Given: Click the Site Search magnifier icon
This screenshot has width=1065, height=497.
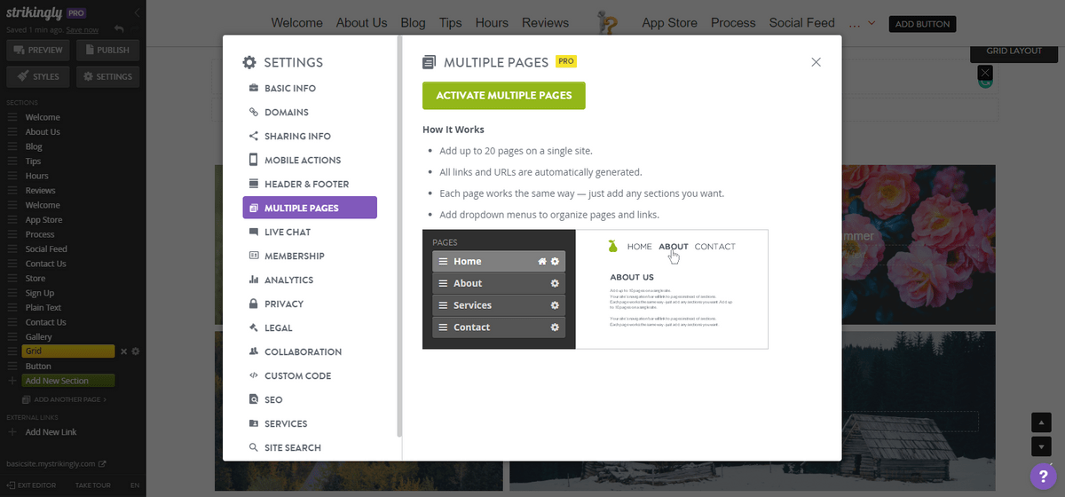Looking at the screenshot, I should (254, 447).
